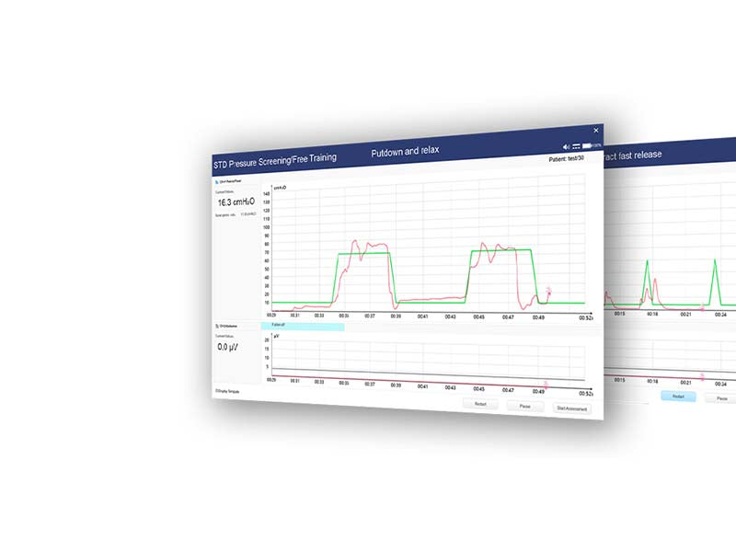The image size is (736, 552).
Task: Click the connection signal icon beside speaker
Action: tap(576, 146)
